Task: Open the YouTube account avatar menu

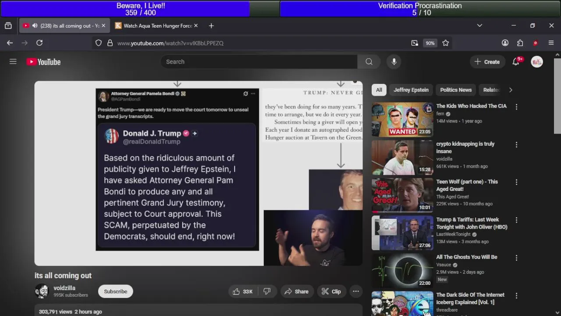Action: tap(537, 62)
